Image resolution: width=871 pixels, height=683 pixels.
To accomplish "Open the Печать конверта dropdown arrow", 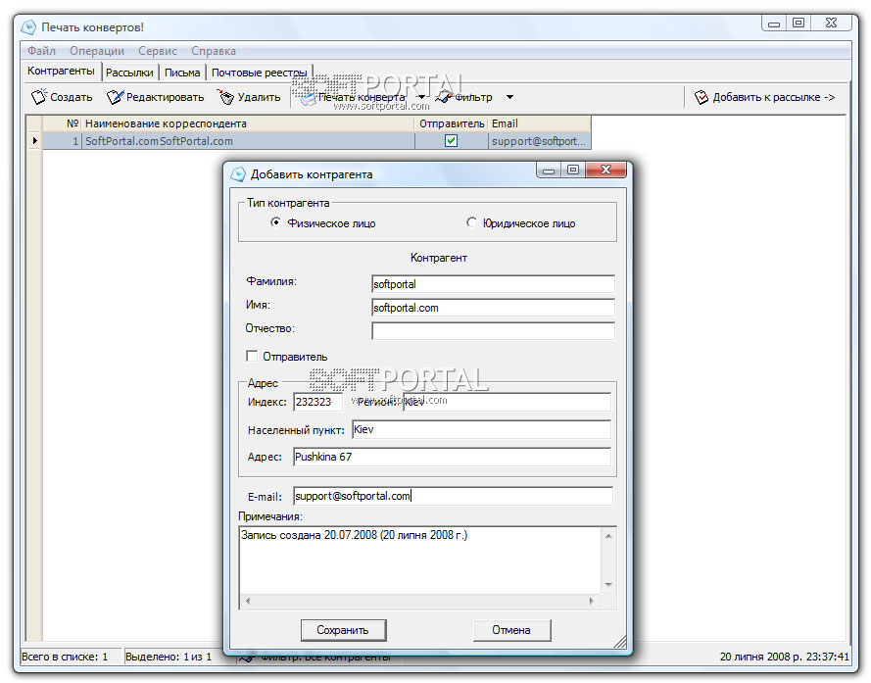I will (421, 97).
